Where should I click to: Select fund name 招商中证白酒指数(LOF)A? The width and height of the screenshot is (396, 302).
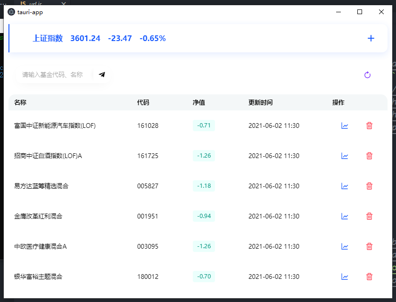click(x=48, y=156)
